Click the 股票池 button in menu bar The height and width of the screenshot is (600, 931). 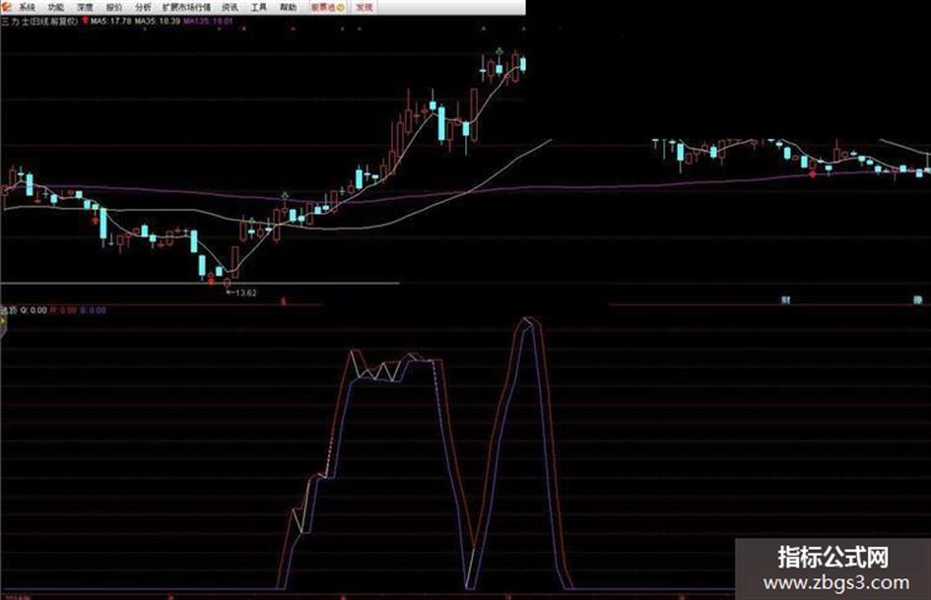[328, 7]
